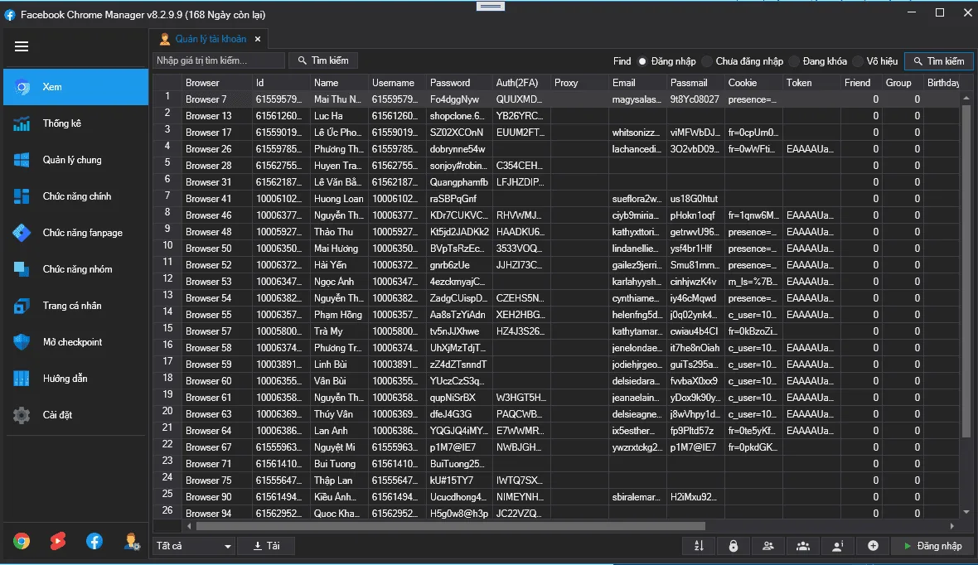Image resolution: width=978 pixels, height=565 pixels.
Task: Sort by the Browser column header
Action: 216,82
